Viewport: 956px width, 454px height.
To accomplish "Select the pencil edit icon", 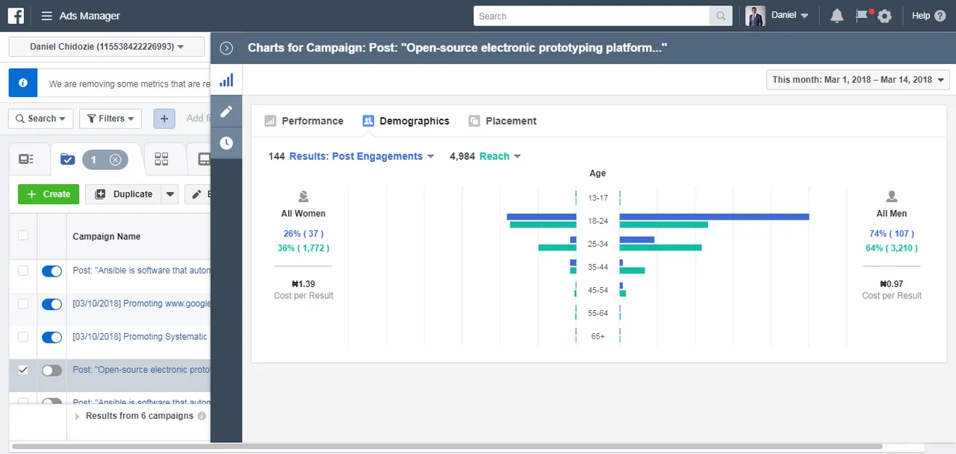I will coord(226,111).
